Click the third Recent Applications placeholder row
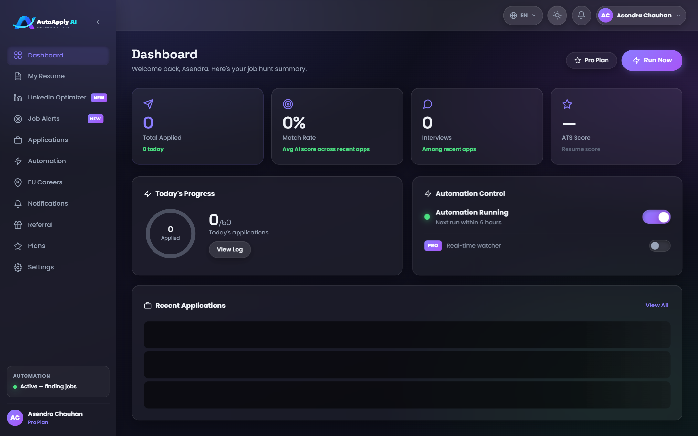The height and width of the screenshot is (436, 698). pos(407,395)
